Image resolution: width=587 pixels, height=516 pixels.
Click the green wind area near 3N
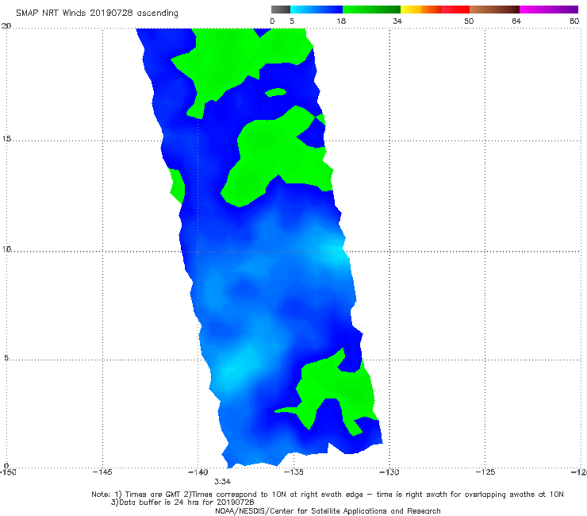tap(337, 390)
